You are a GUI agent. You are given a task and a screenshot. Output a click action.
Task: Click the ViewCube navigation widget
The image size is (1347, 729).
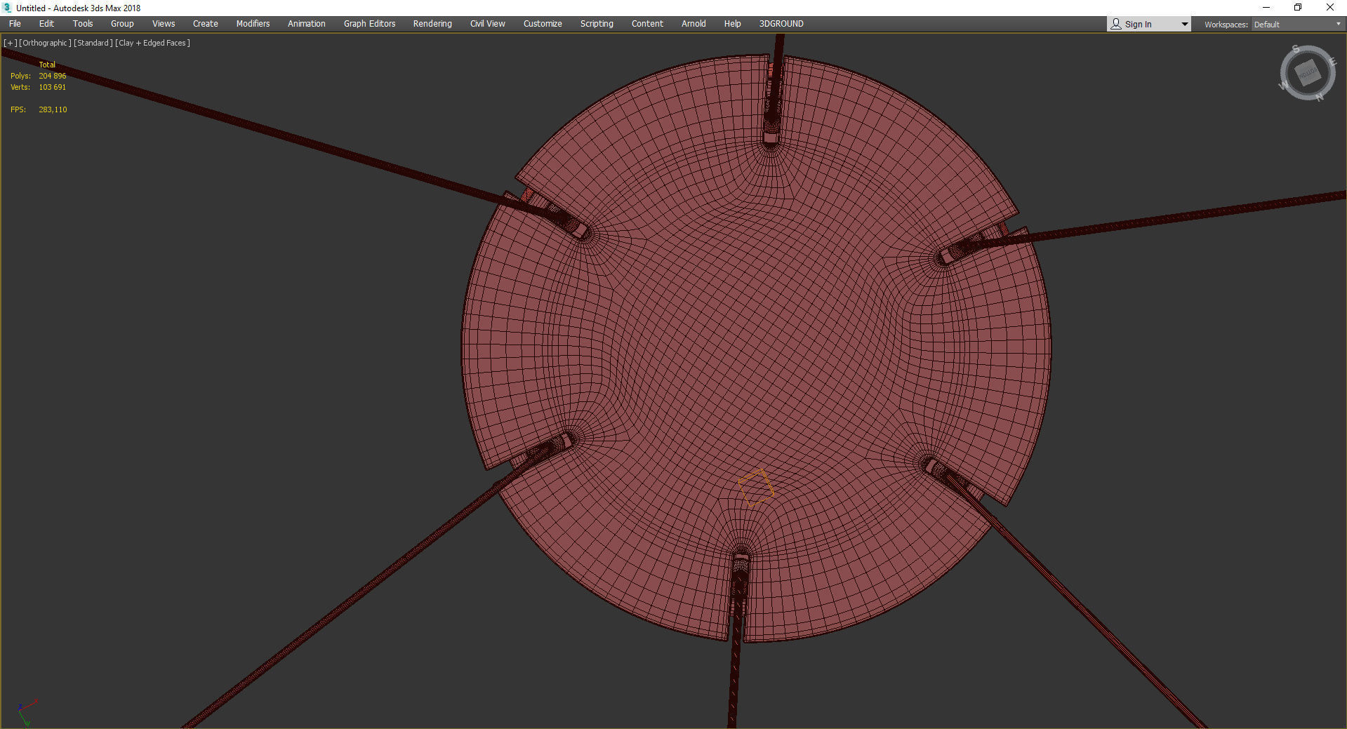(x=1307, y=73)
